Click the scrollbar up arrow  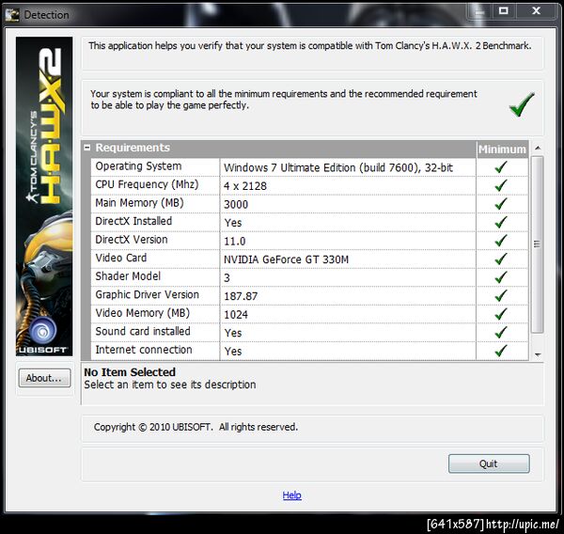pos(538,148)
